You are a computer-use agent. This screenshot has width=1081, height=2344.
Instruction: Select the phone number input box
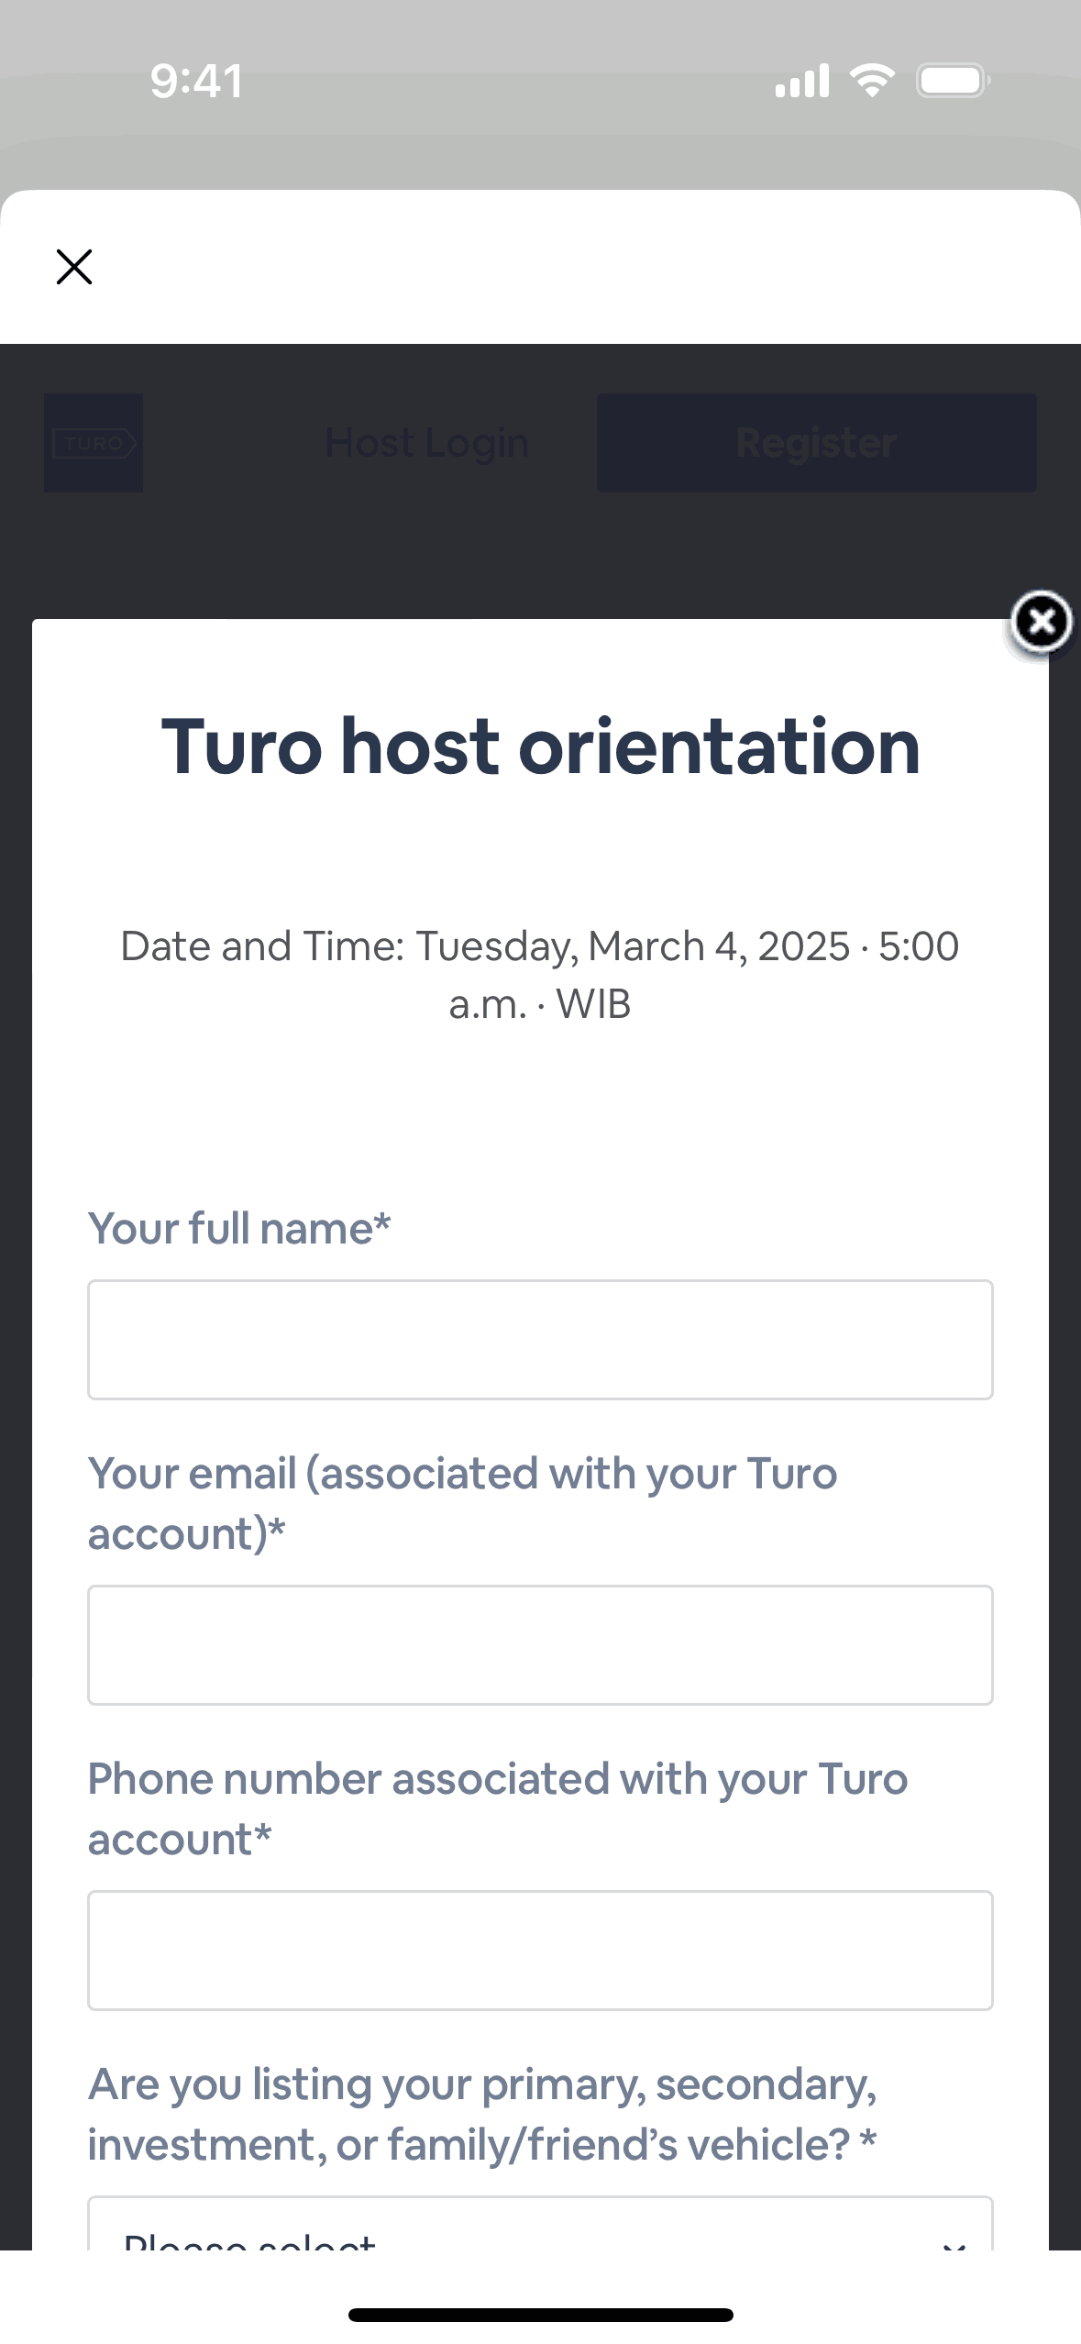540,1950
